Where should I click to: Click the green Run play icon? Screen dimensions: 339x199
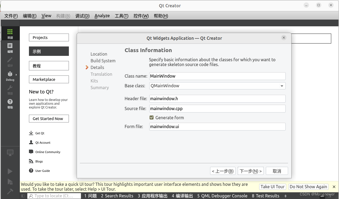(x=10, y=171)
